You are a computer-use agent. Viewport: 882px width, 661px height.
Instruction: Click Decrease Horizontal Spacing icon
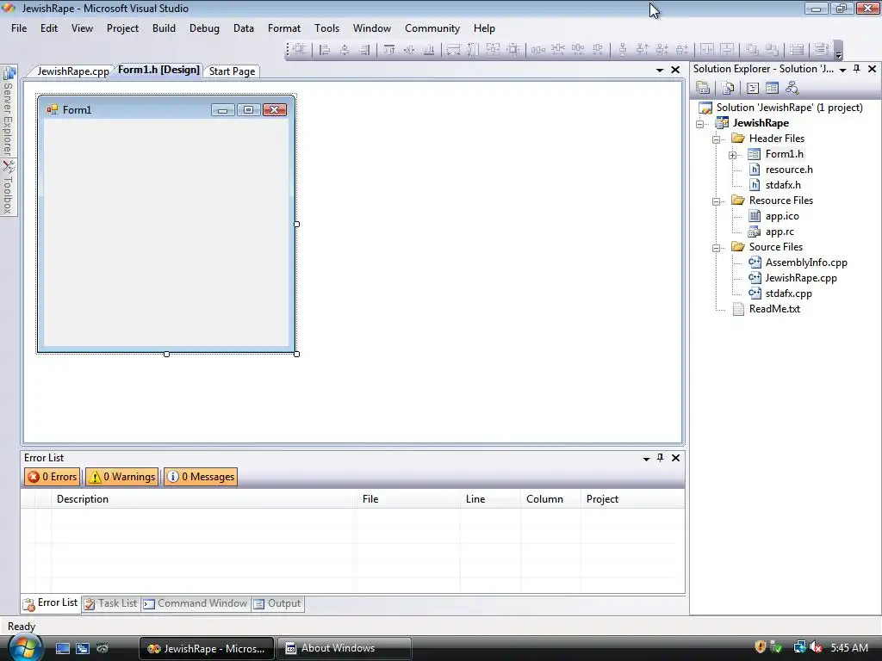point(578,49)
